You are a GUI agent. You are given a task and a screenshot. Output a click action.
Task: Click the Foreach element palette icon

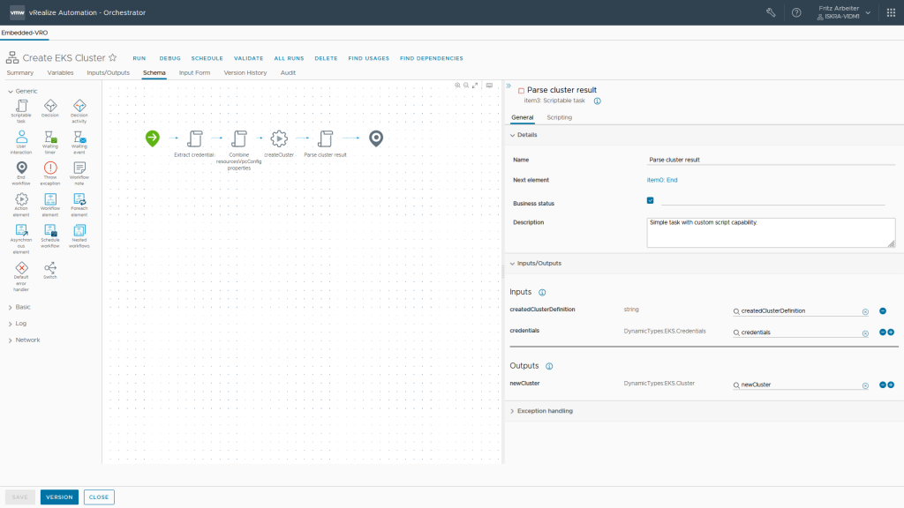[79, 199]
